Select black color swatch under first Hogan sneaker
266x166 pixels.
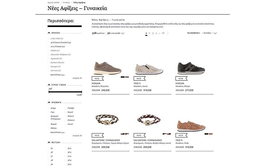tap(122, 77)
